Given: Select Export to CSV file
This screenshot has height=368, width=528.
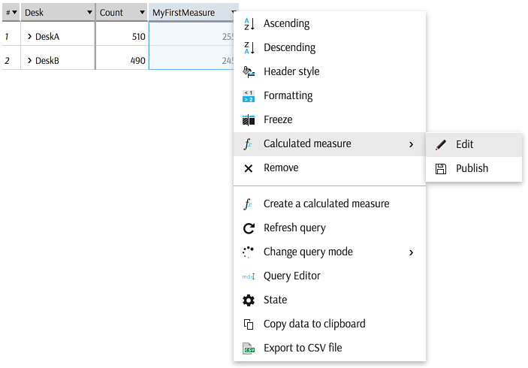Looking at the screenshot, I should (x=330, y=348).
